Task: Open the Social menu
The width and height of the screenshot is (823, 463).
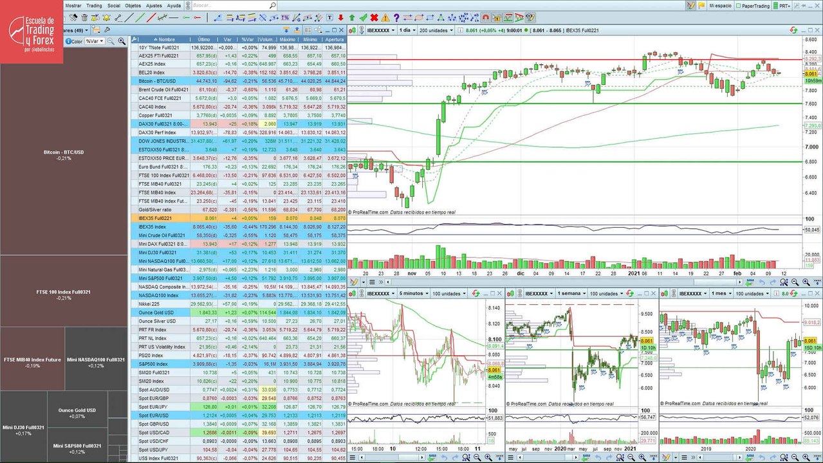Action: coord(114,5)
